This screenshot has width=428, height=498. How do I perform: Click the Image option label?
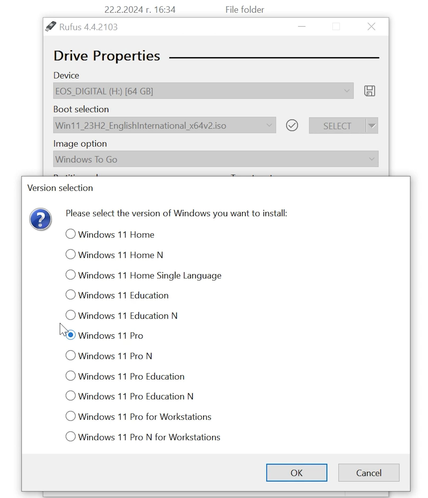(x=80, y=144)
